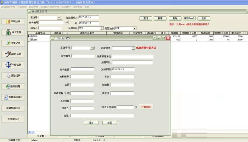Click the 本次里程 column header
The image size is (248, 142).
point(236,33)
